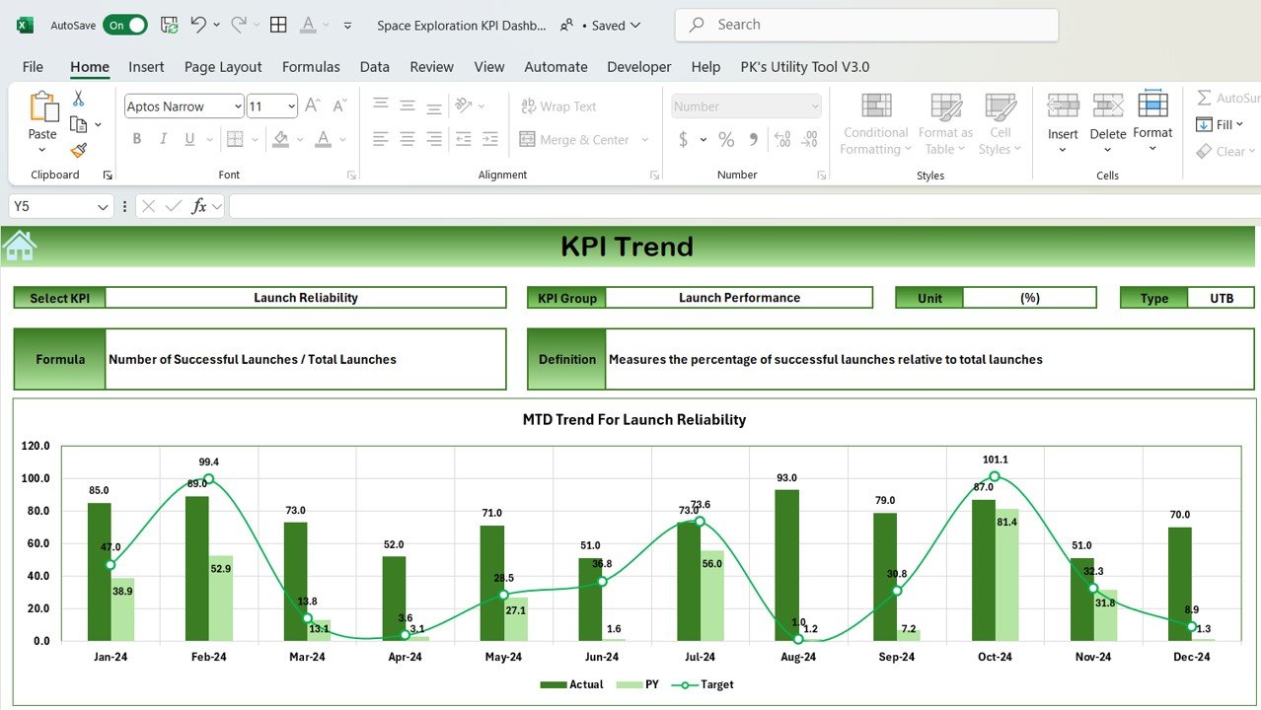Screen dimensions: 1261x710
Task: Click the Insert Function fx icon
Action: click(x=199, y=206)
